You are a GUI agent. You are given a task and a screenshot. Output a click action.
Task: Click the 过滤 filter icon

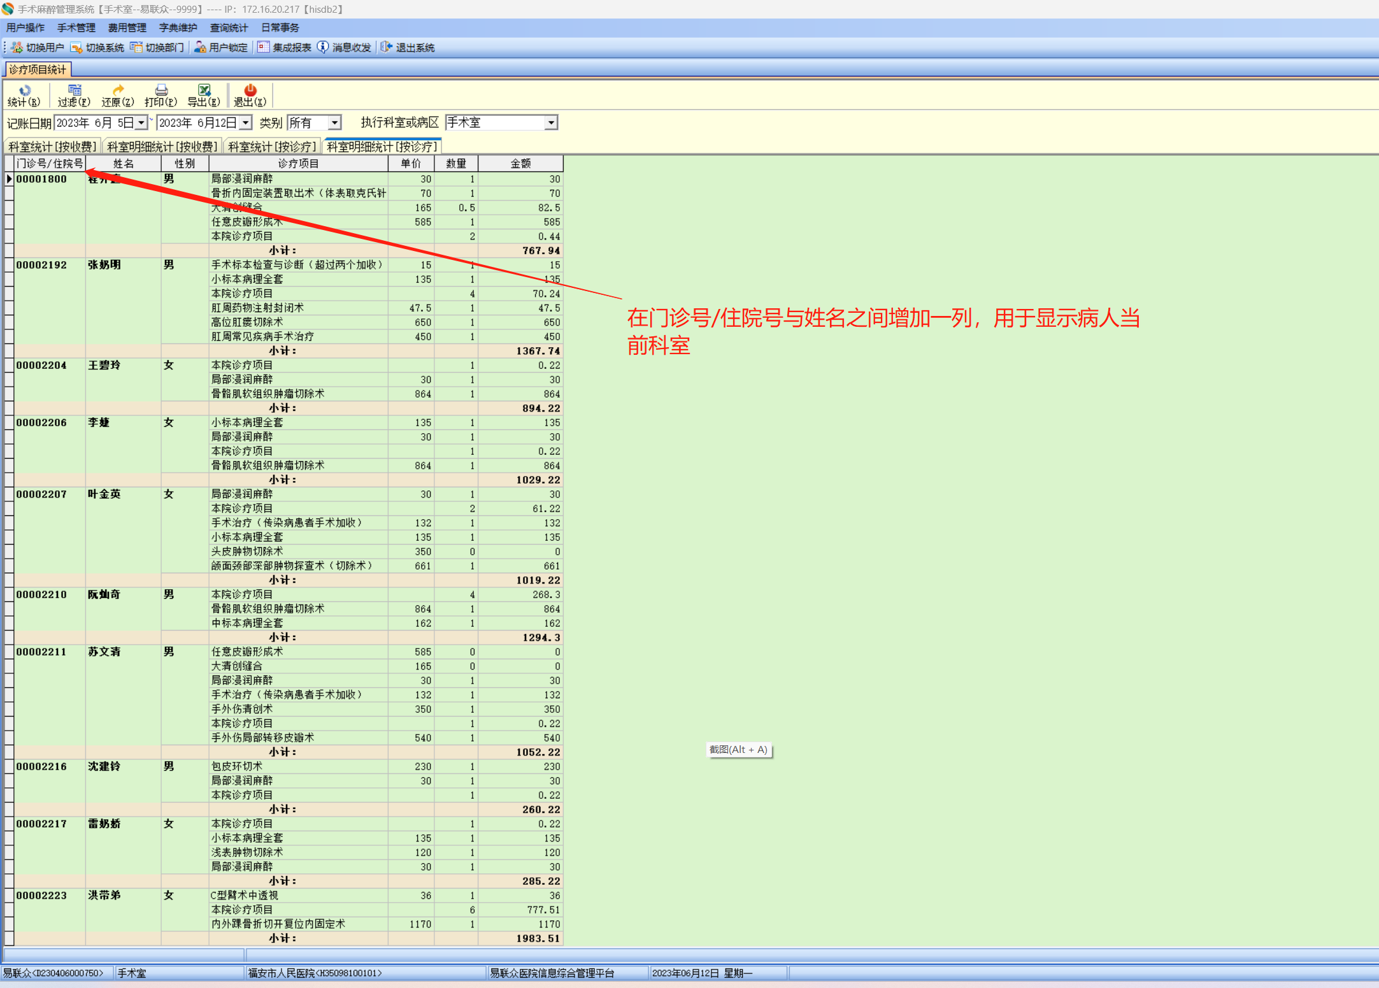point(74,90)
